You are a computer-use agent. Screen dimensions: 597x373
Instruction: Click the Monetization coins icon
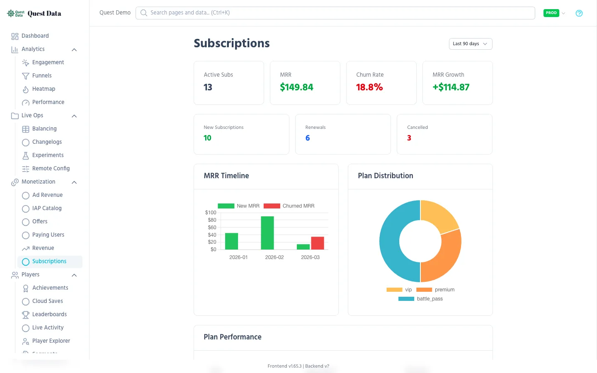[15, 182]
